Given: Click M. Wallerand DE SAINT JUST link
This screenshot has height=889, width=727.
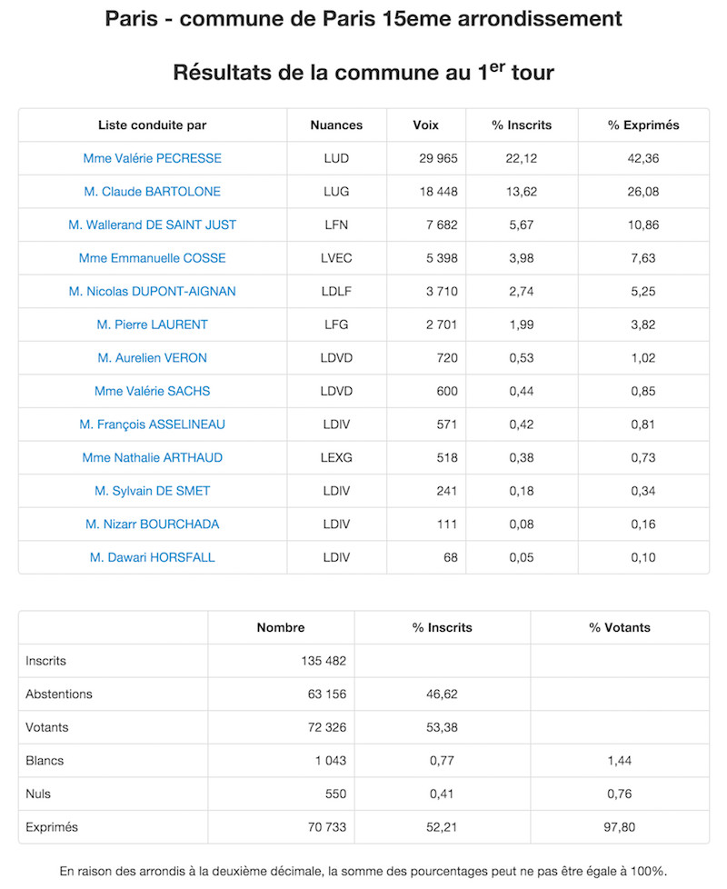Looking at the screenshot, I should pos(153,225).
